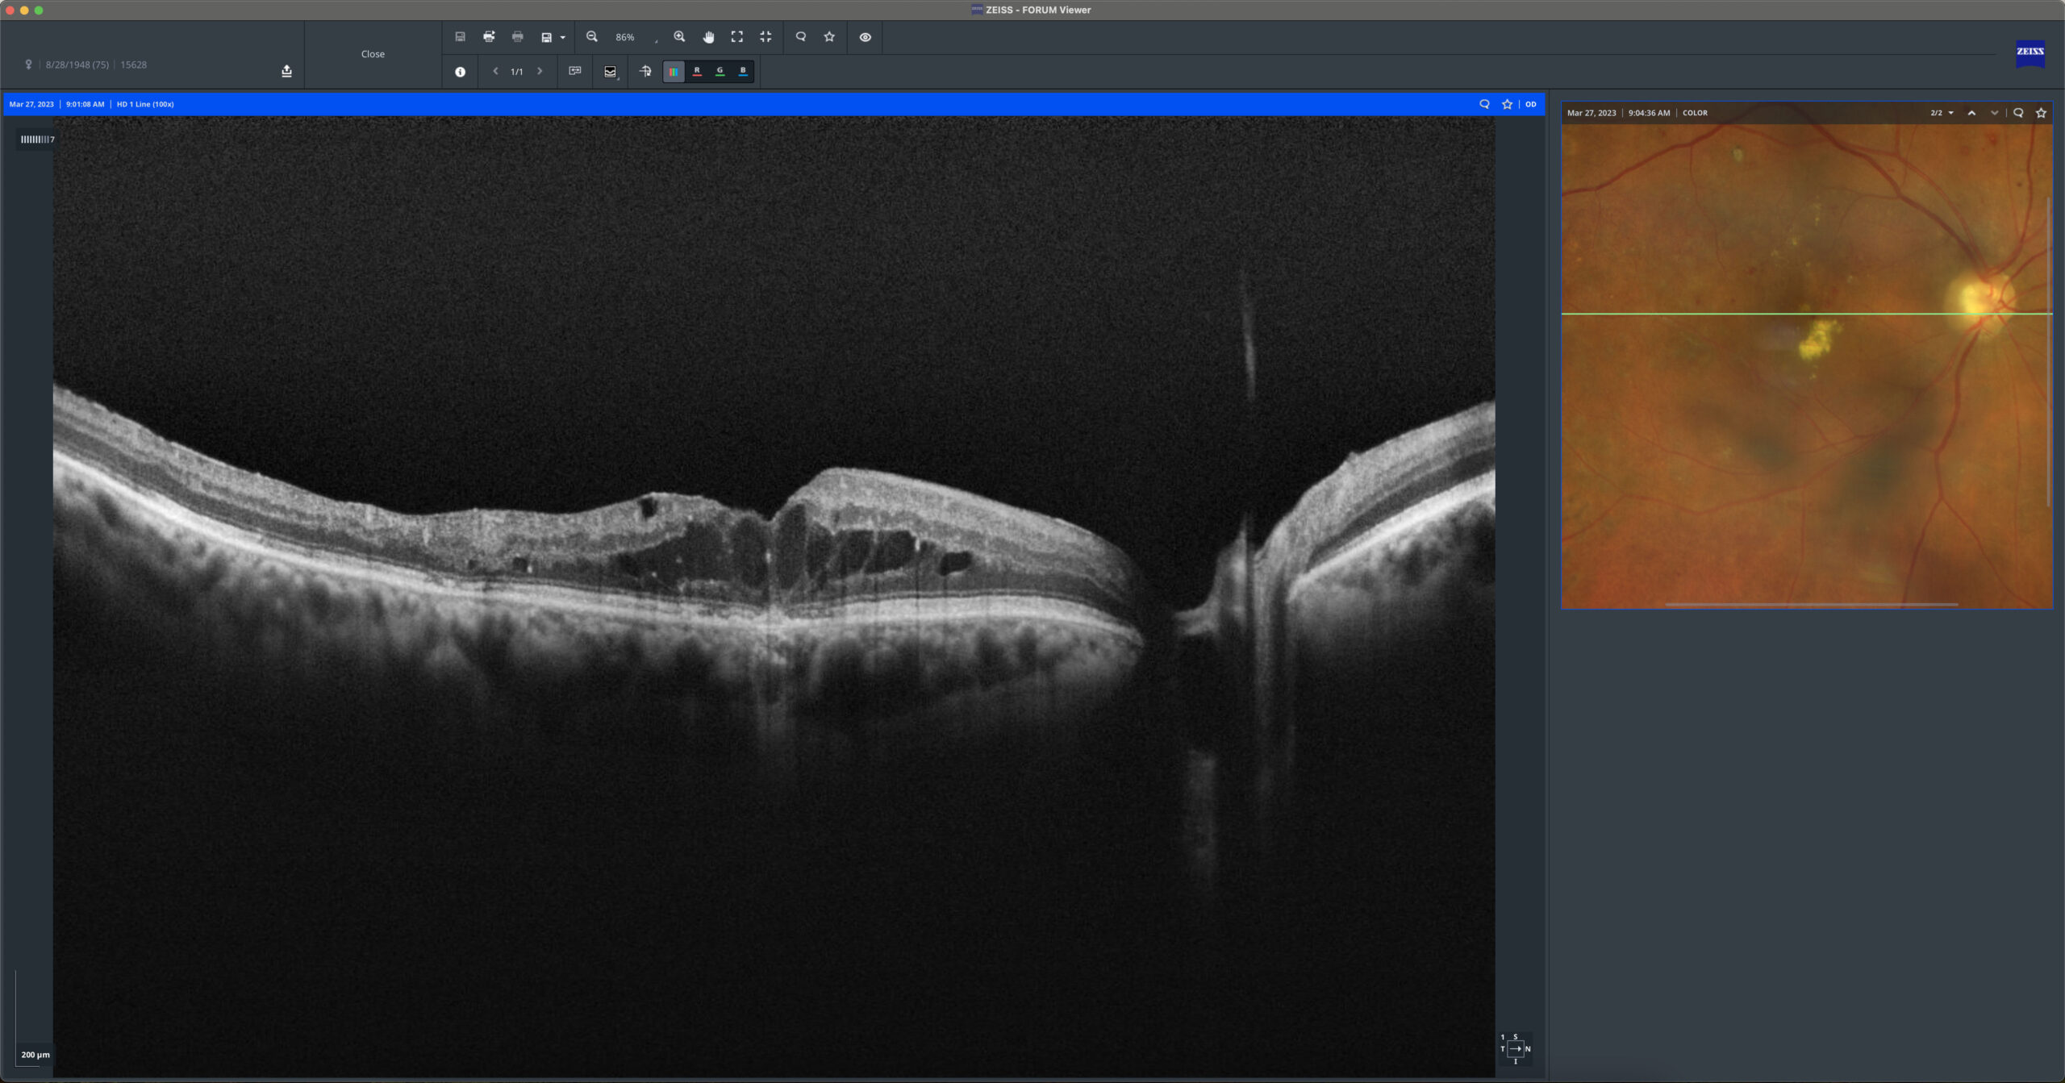
Task: Toggle the eye visibility icon
Action: tap(865, 37)
